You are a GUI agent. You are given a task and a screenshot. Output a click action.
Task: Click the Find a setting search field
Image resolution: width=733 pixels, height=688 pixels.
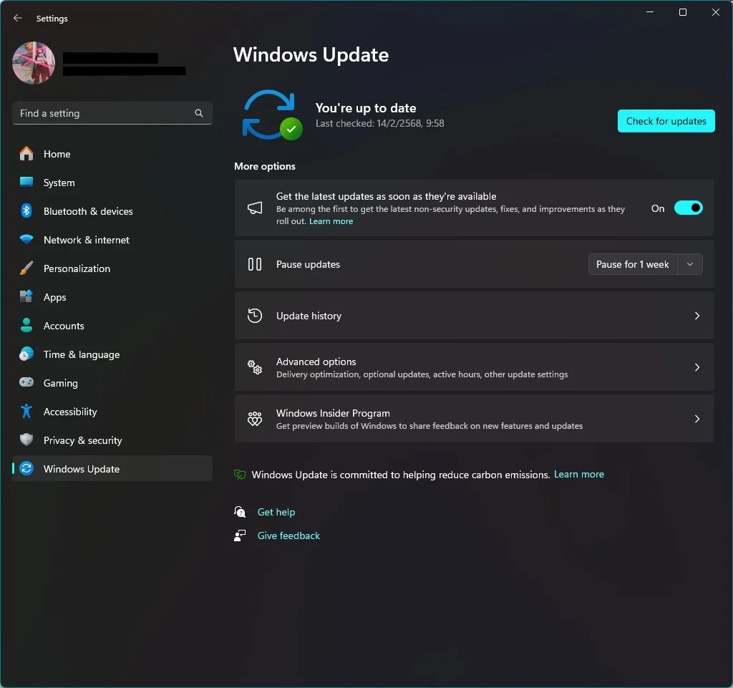pos(112,113)
